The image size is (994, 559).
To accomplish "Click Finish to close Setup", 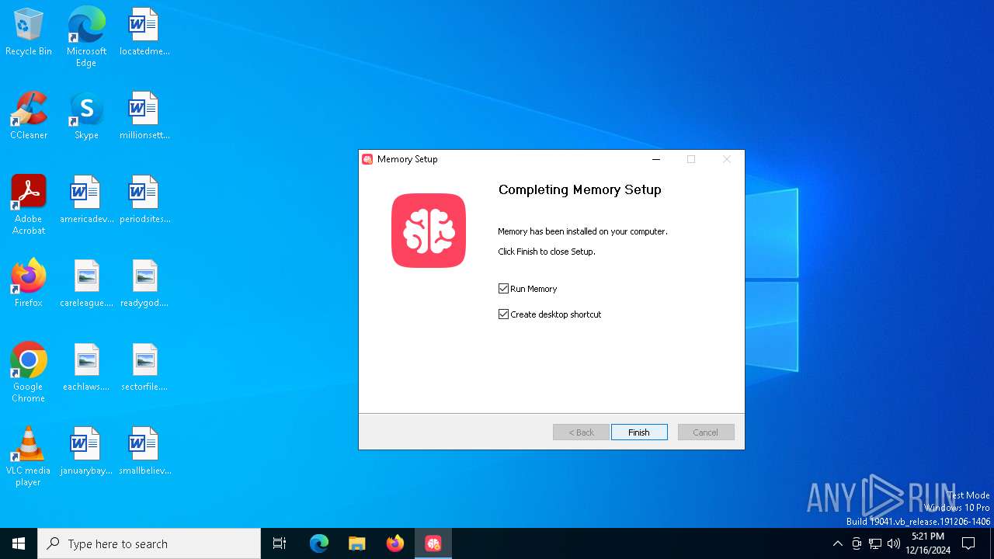I will point(639,432).
